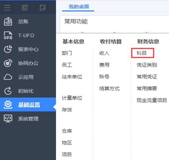Open 报表中心 pie chart icon
Viewport: 169px width, 160px height.
coord(8,49)
